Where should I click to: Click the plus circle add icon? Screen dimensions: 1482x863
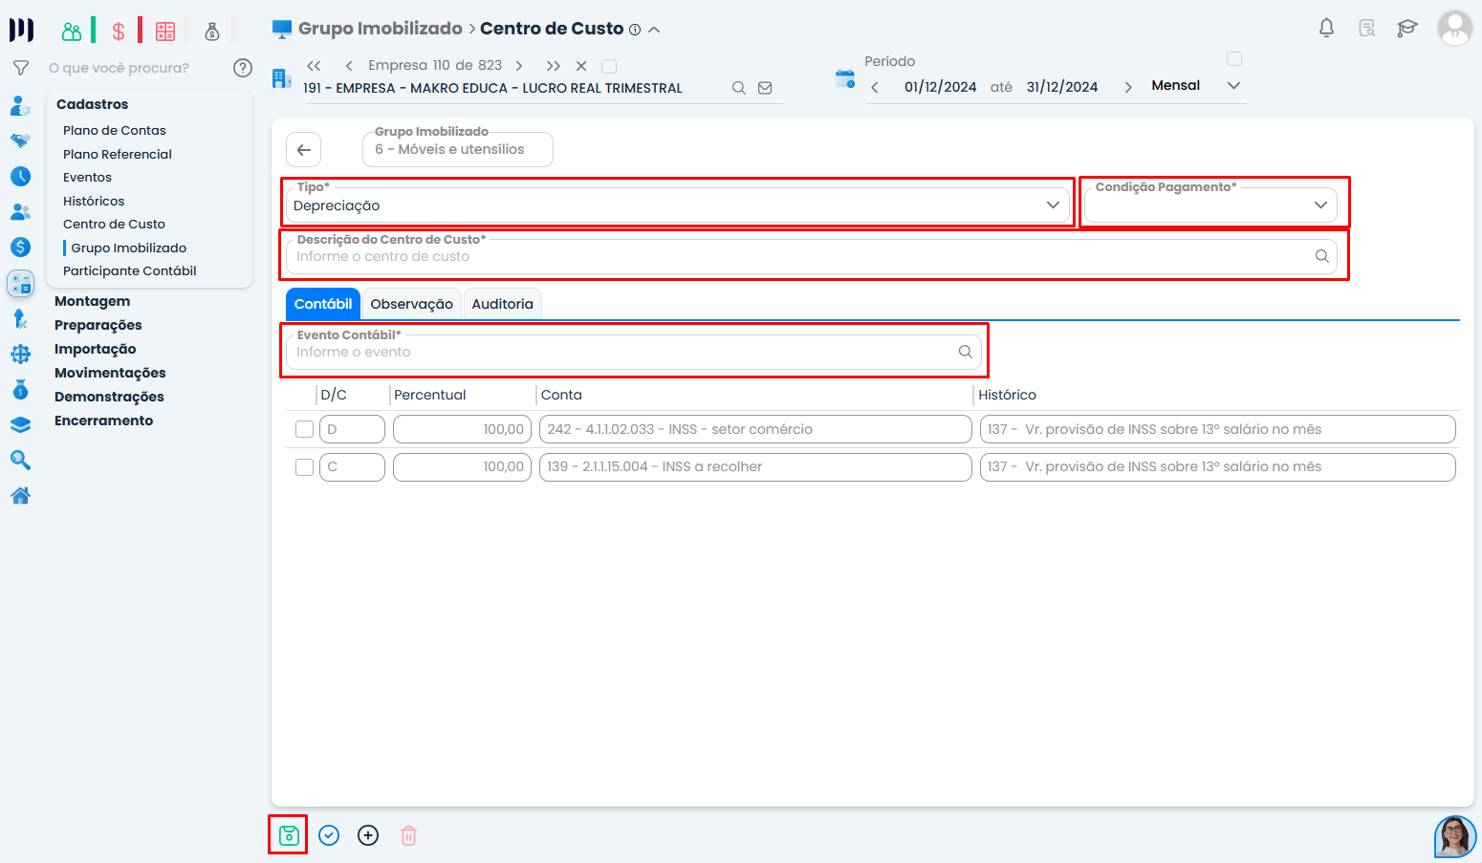coord(368,836)
